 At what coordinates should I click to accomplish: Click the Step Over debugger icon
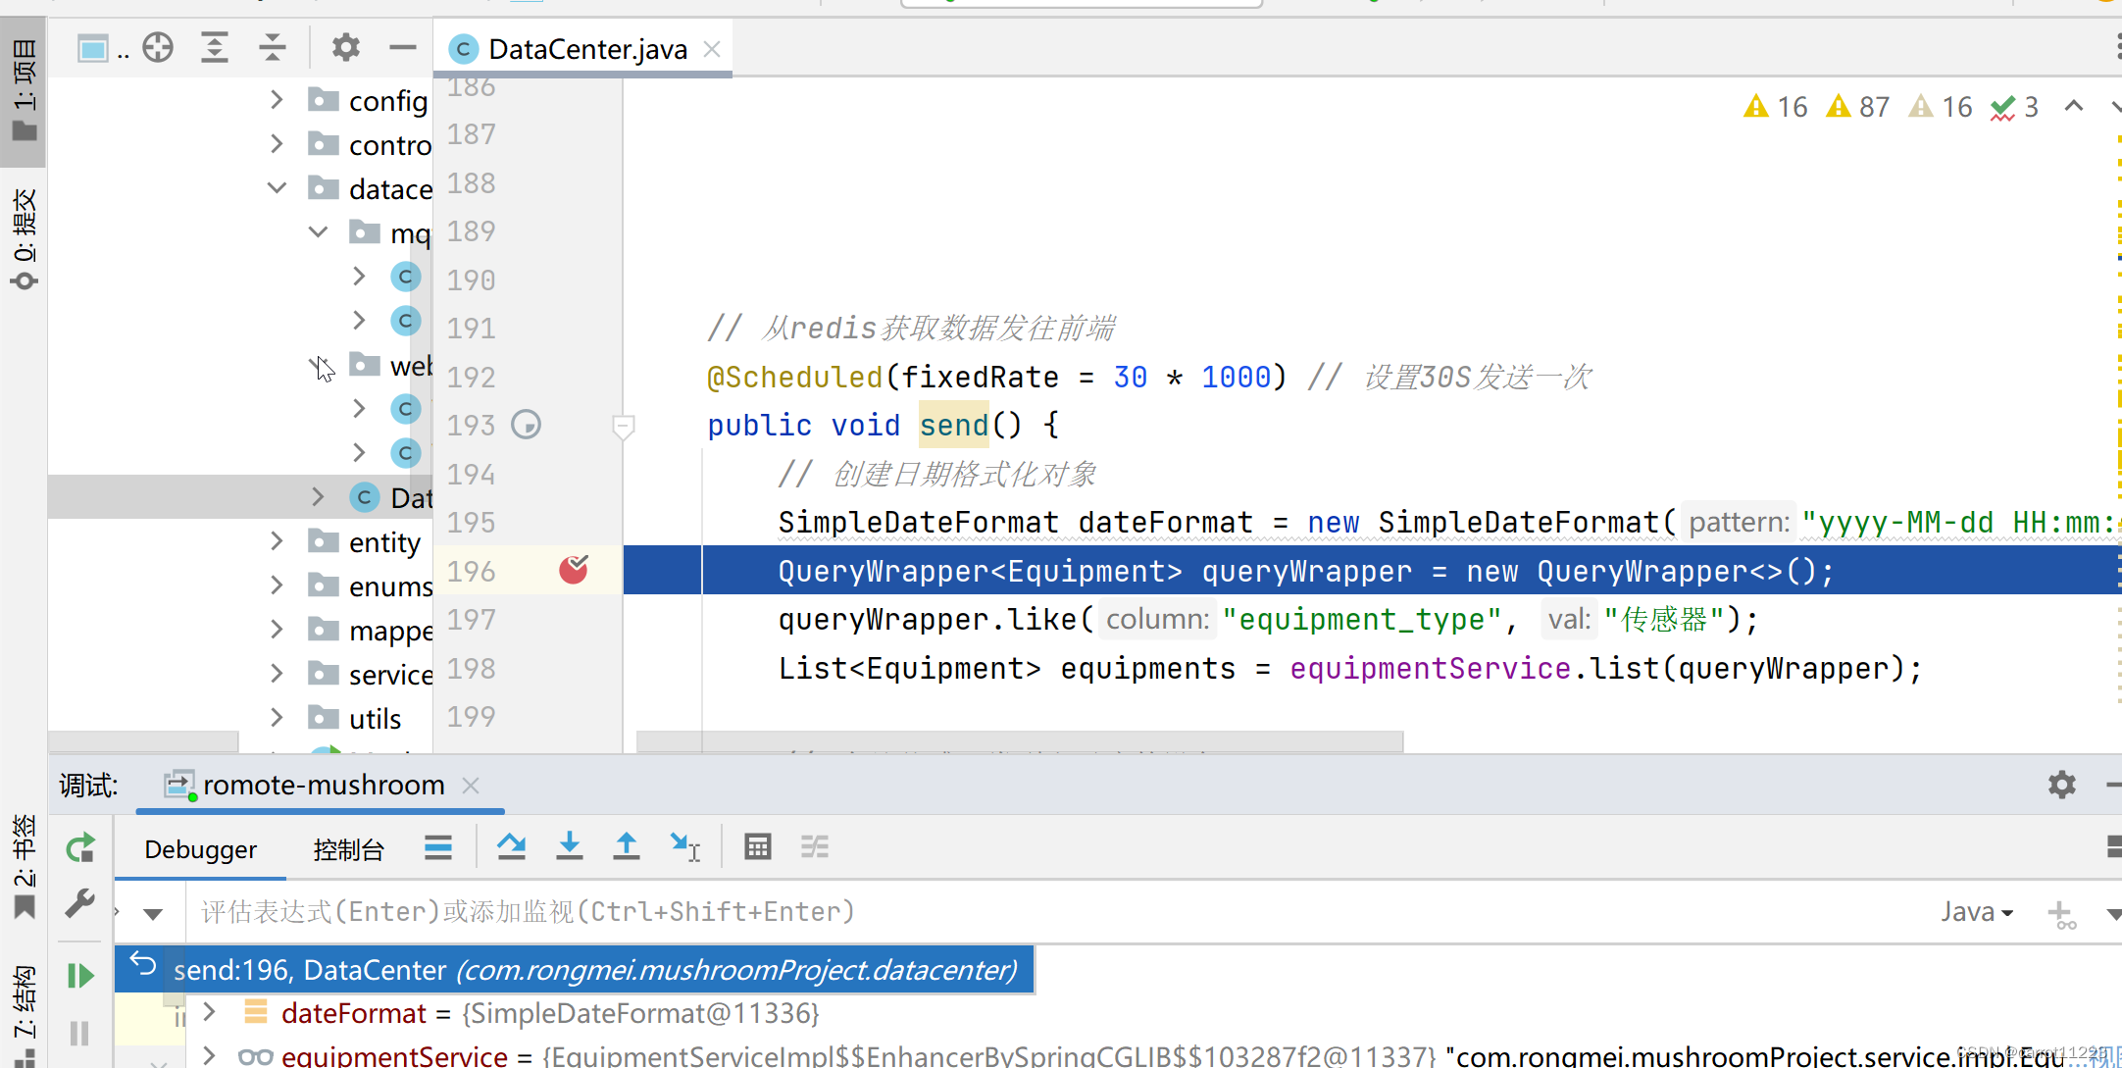[x=511, y=846]
